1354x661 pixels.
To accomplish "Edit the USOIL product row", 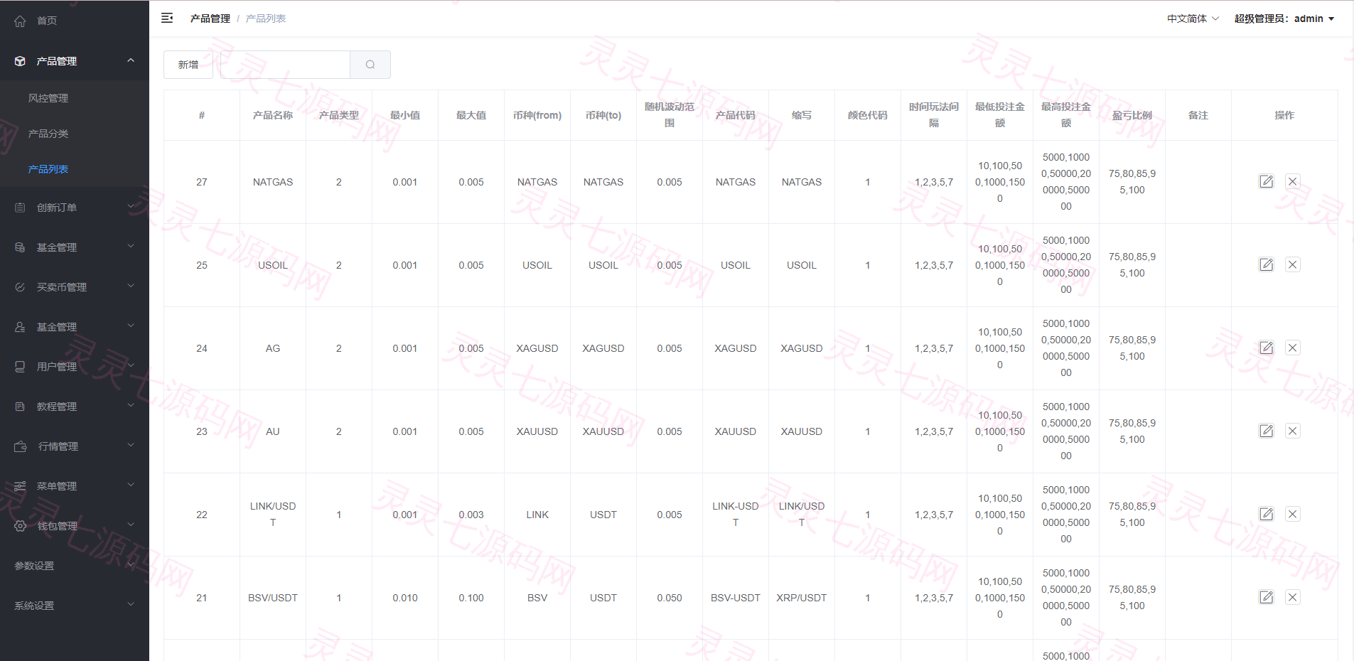I will tap(1266, 264).
